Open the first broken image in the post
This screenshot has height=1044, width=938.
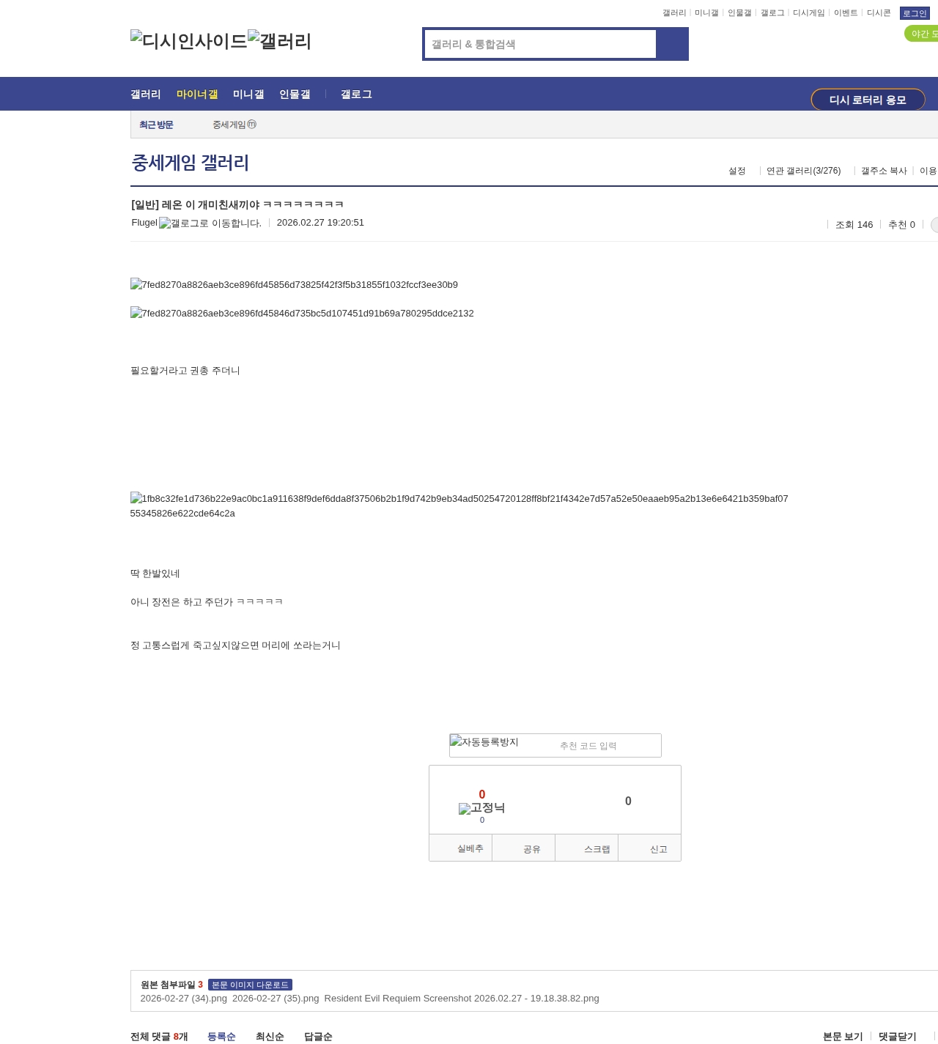click(x=294, y=285)
